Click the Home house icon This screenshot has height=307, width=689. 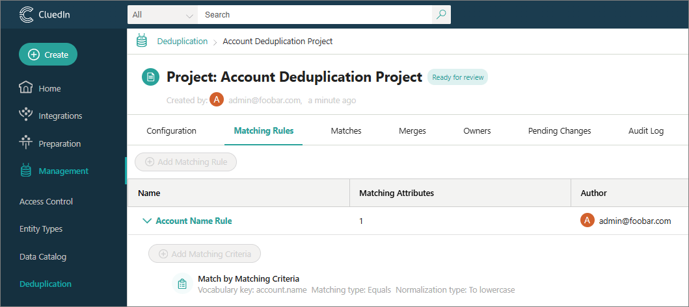(26, 88)
